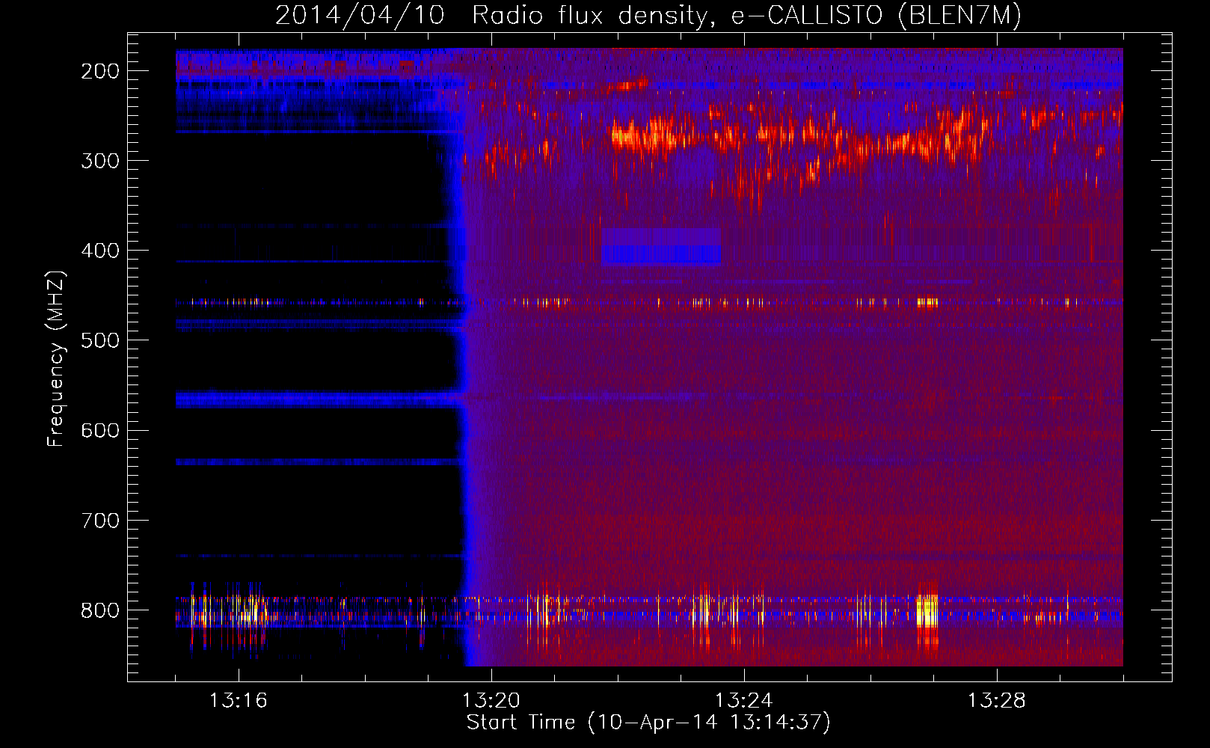The image size is (1210, 748).
Task: Select the 700 frequency tick label
Action: pos(100,520)
